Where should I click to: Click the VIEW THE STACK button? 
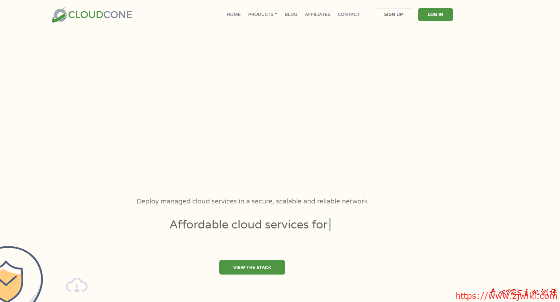(x=252, y=268)
